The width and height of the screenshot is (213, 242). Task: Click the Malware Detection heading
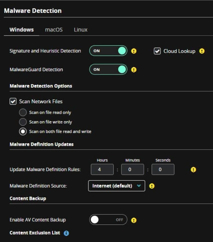click(x=33, y=11)
